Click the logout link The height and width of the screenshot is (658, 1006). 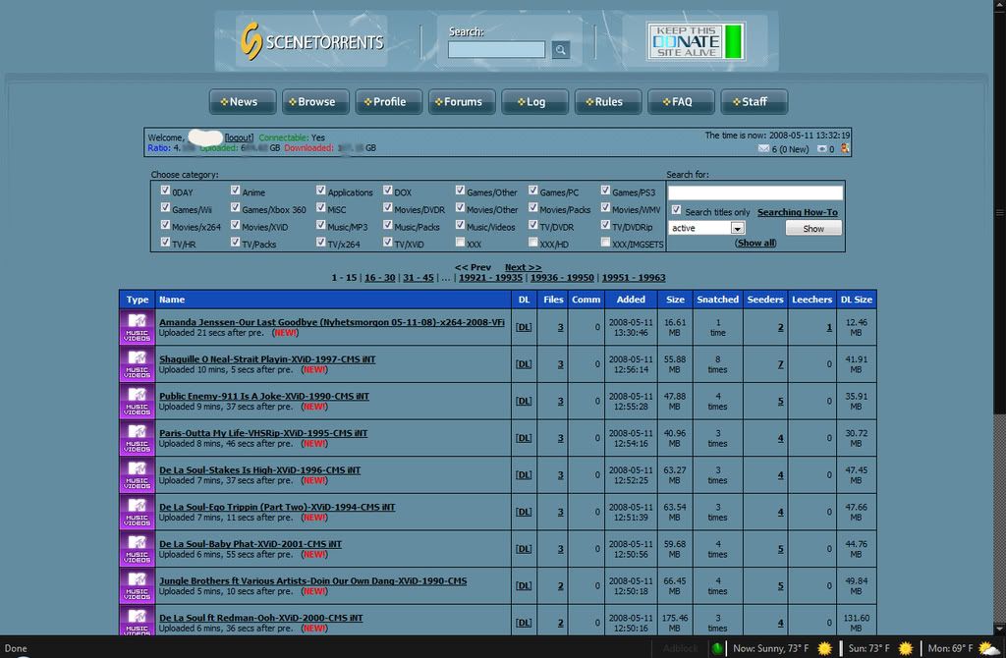[239, 137]
